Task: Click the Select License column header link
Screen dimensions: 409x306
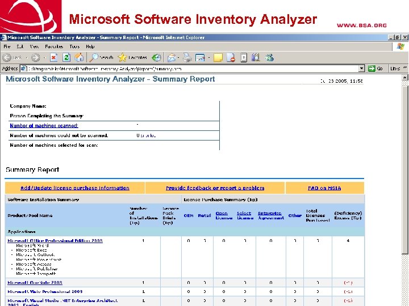Action: [x=245, y=215]
